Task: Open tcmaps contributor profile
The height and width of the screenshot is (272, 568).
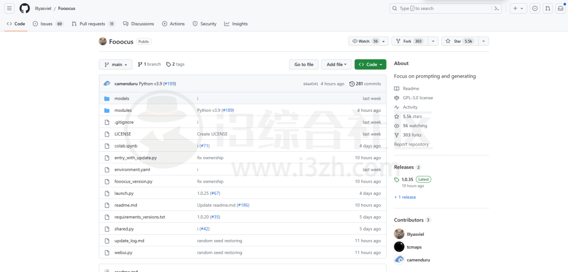Action: click(x=408, y=247)
